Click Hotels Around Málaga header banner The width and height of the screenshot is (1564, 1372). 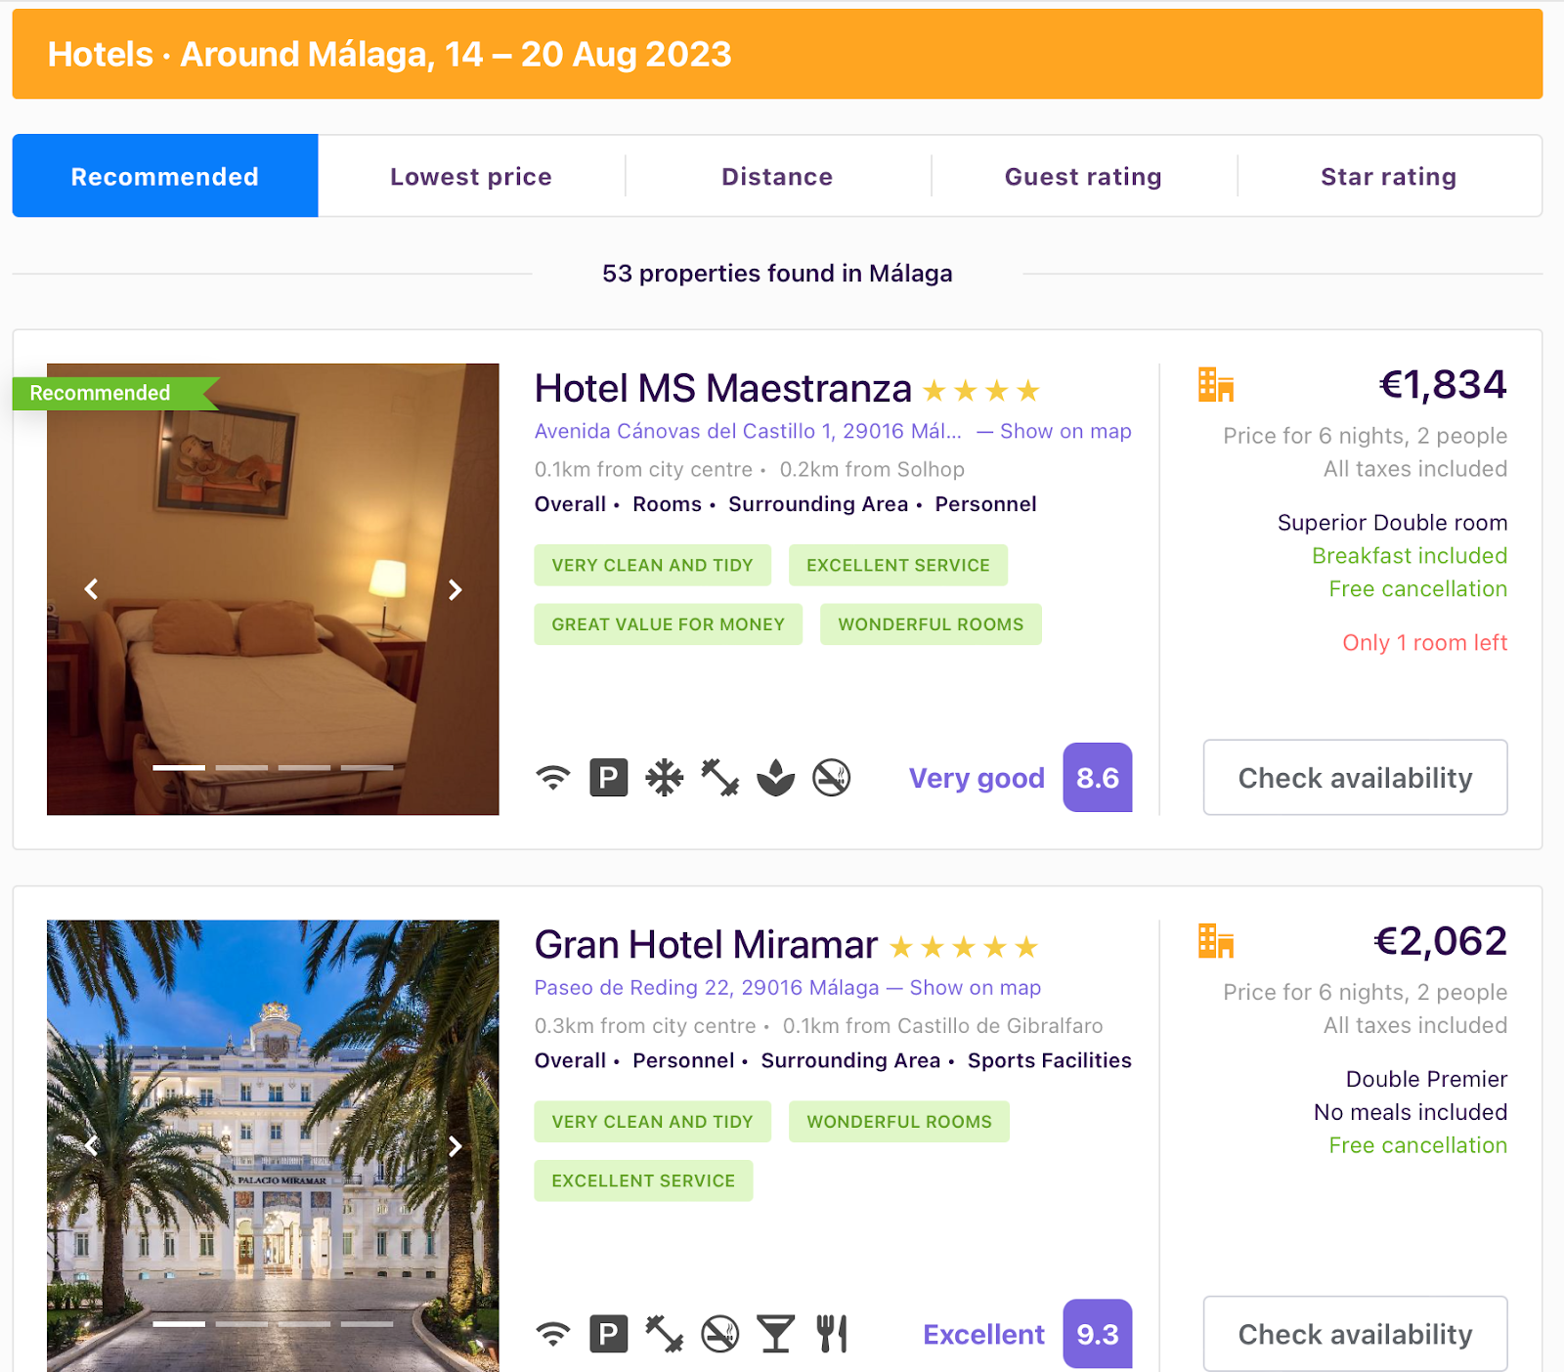pyautogui.click(x=777, y=54)
